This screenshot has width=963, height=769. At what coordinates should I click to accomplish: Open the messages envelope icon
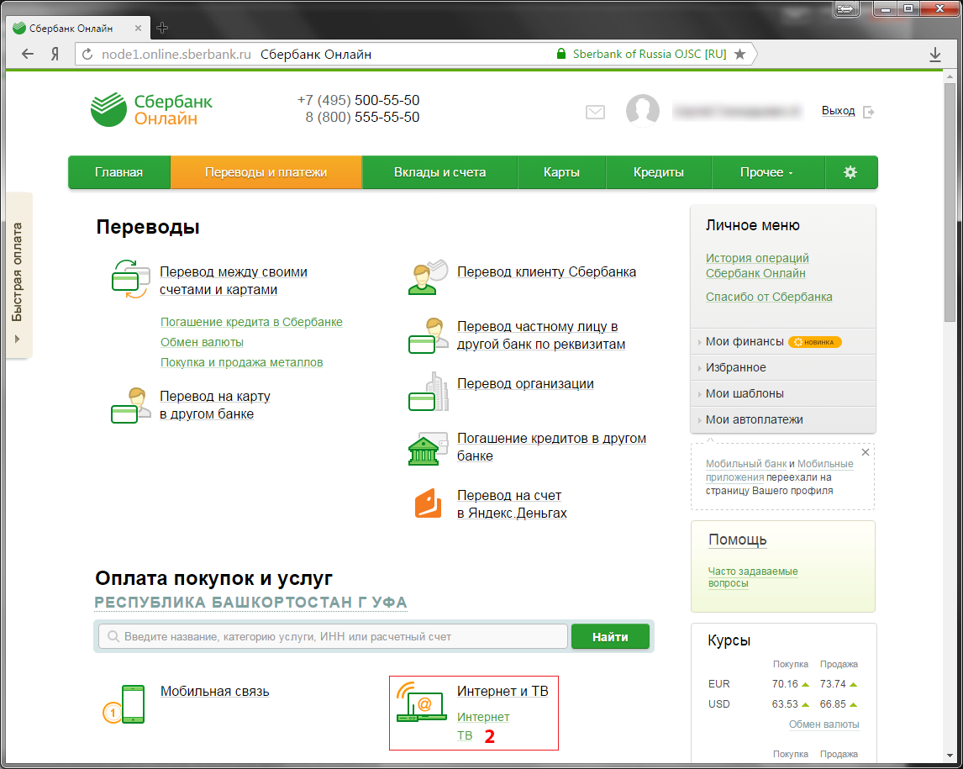click(x=595, y=112)
